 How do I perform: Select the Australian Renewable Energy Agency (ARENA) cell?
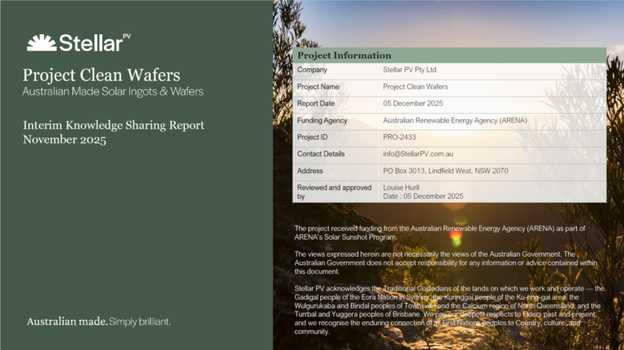(x=455, y=120)
